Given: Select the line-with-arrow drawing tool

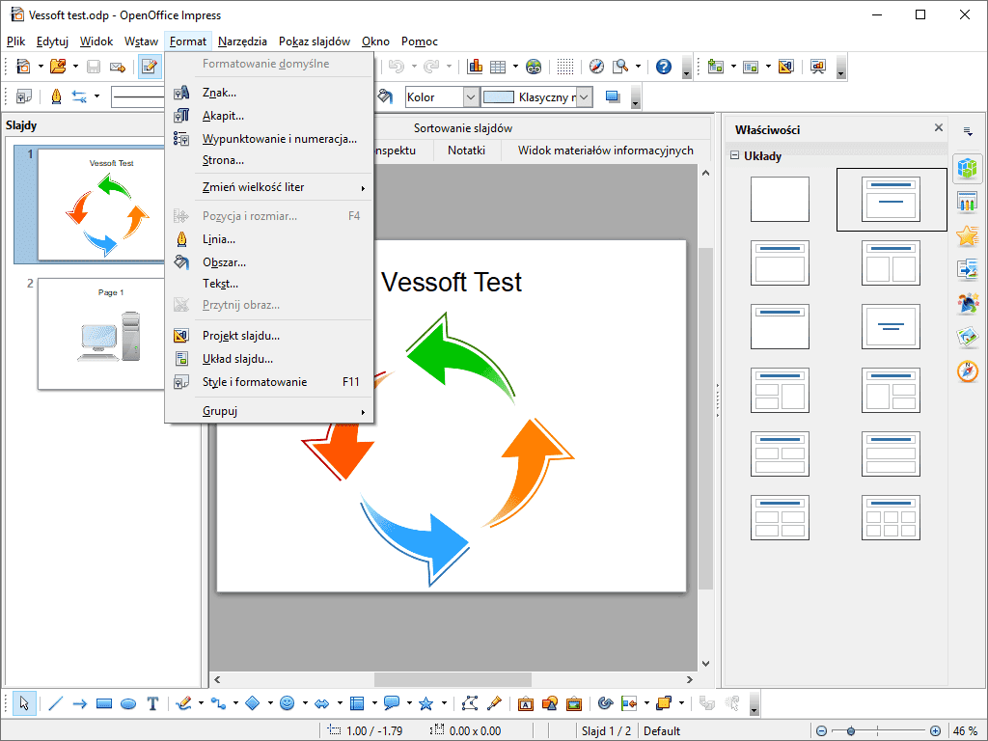Looking at the screenshot, I should (79, 703).
